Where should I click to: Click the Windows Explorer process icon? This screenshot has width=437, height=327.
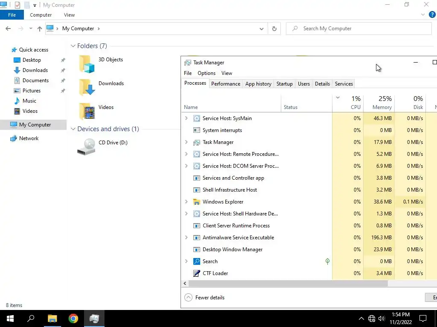196,202
